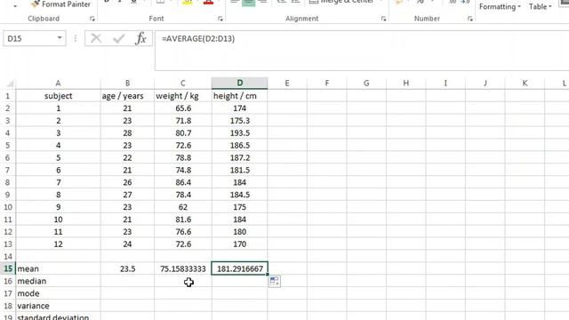569x320 pixels.
Task: Select column G header
Action: click(366, 83)
